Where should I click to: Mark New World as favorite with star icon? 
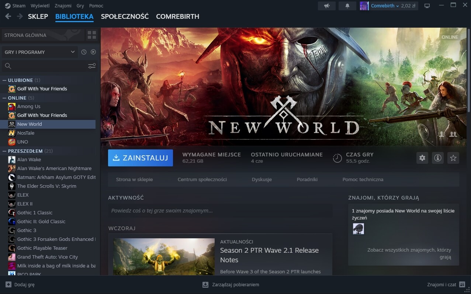pos(453,158)
